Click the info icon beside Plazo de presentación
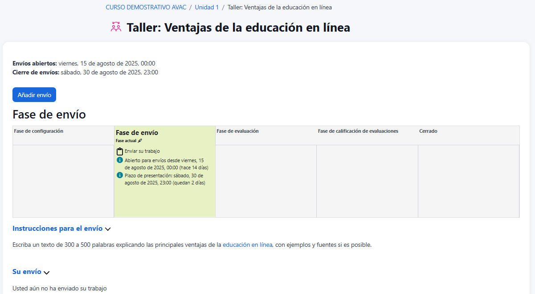This screenshot has width=535, height=294. 119,175
